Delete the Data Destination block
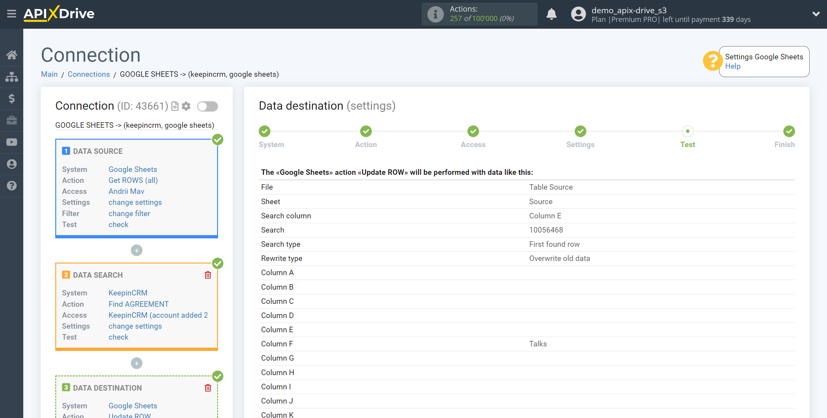This screenshot has height=418, width=827. 208,388
